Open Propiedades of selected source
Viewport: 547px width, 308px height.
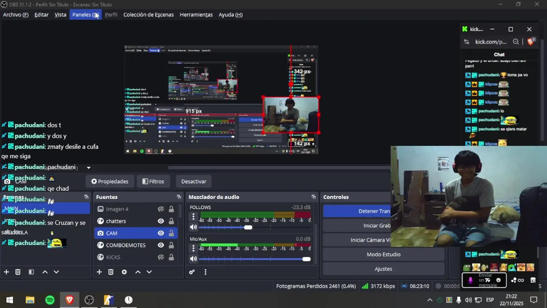click(x=109, y=181)
